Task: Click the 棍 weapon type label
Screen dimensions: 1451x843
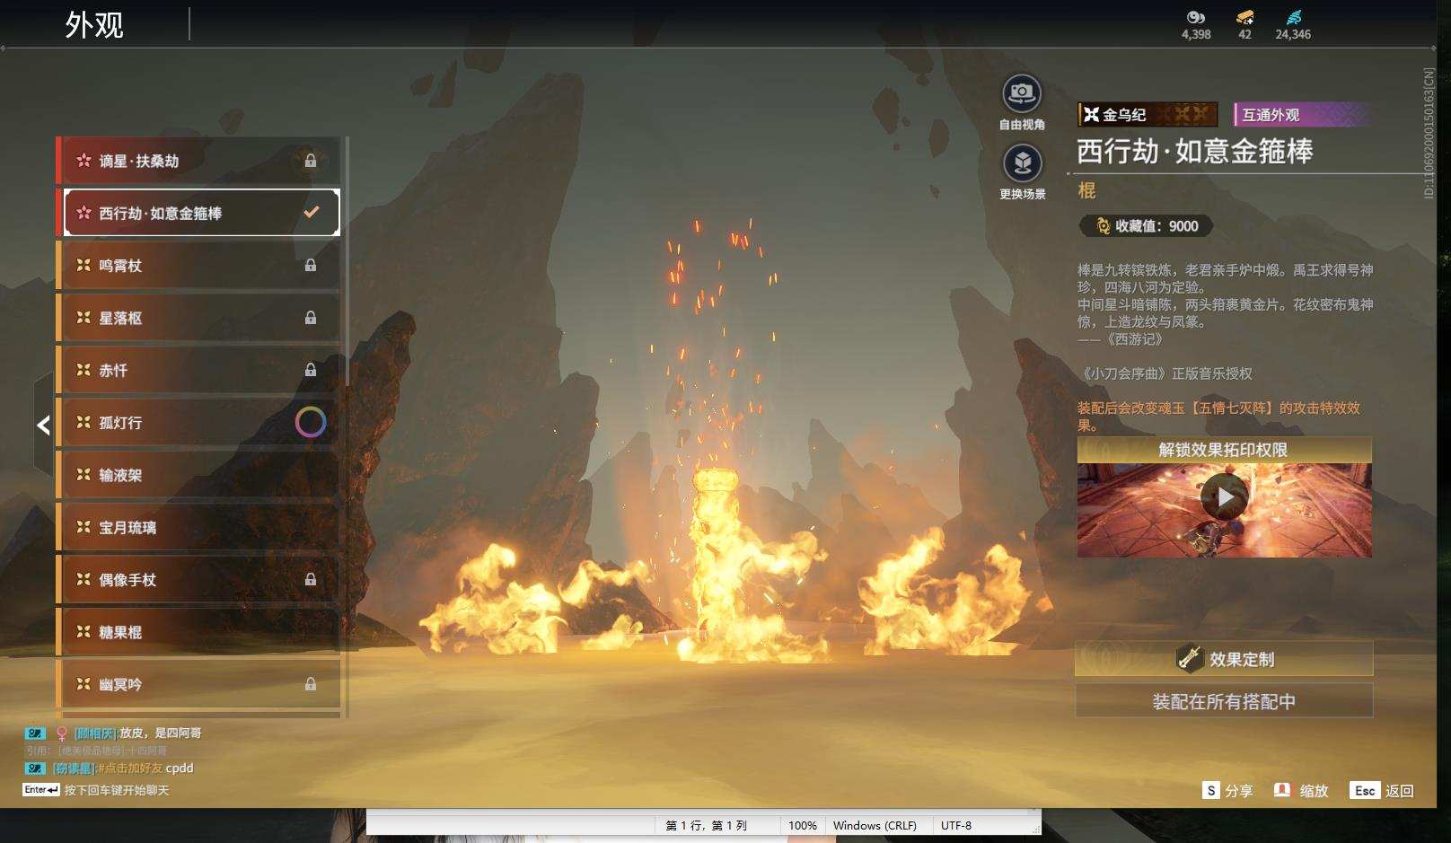Action: tap(1086, 190)
